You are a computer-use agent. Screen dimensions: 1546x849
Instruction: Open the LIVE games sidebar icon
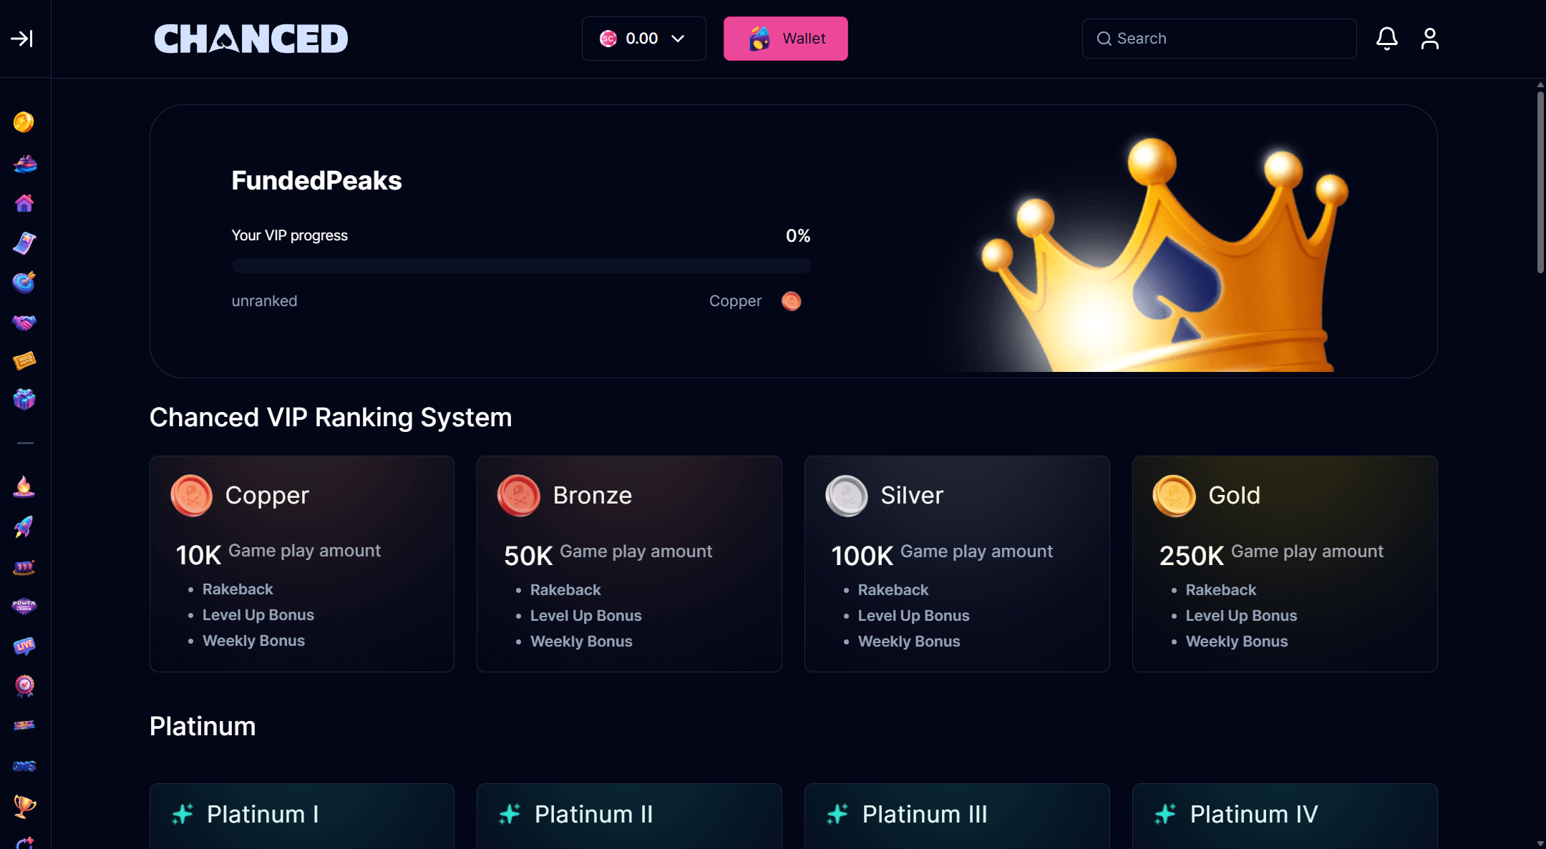pyautogui.click(x=24, y=646)
